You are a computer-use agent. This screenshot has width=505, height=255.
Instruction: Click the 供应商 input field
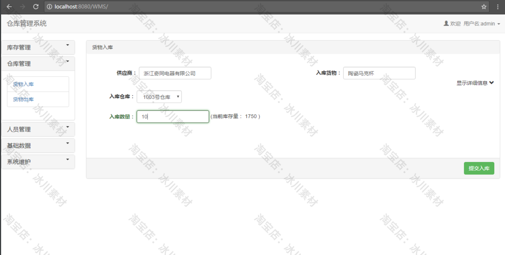[x=175, y=73]
